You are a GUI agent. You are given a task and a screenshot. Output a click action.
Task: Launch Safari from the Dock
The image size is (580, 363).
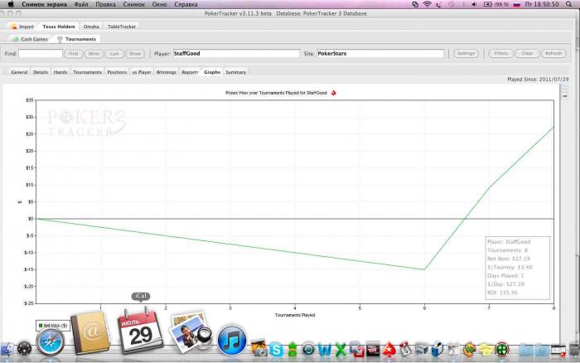[x=51, y=342]
